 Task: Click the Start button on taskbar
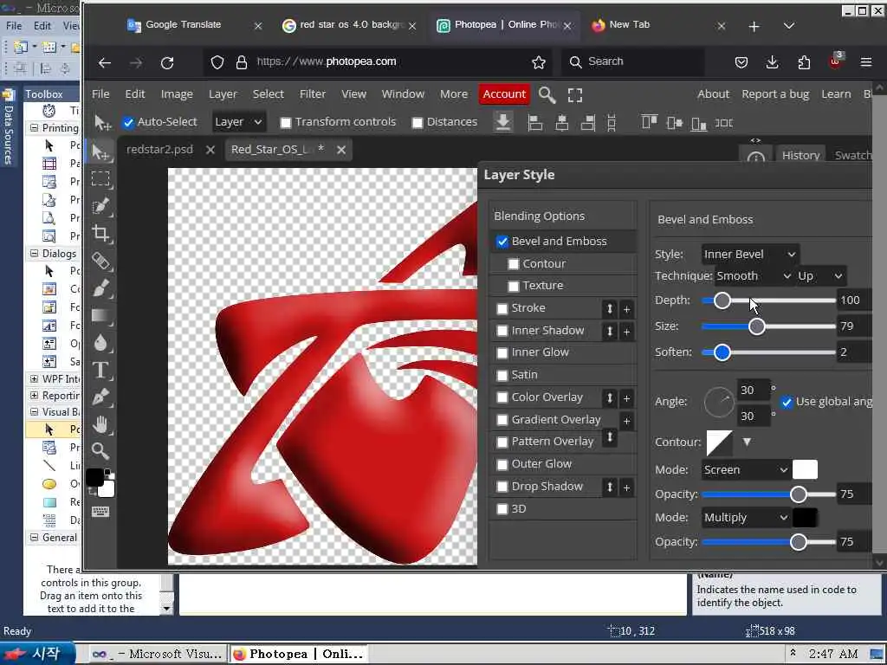(x=36, y=654)
